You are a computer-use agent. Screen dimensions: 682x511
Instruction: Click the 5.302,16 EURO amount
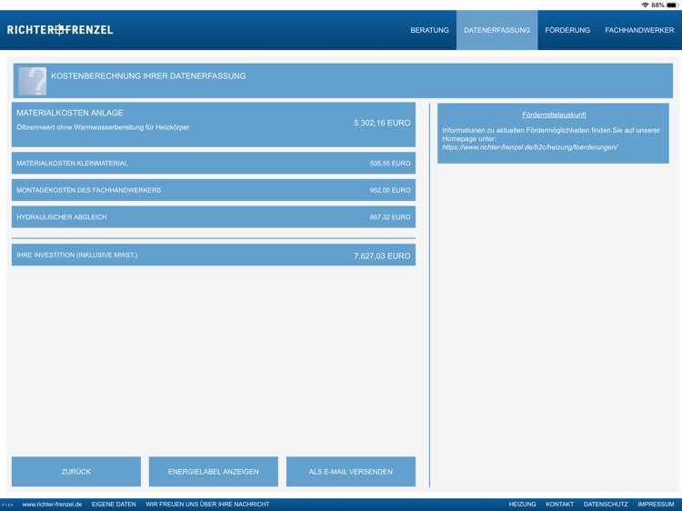pyautogui.click(x=382, y=123)
